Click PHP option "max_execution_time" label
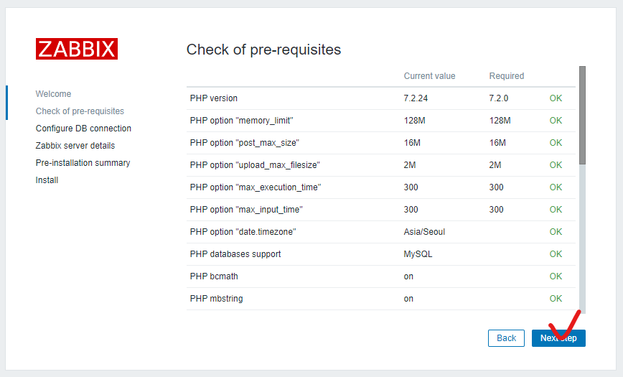 click(256, 187)
